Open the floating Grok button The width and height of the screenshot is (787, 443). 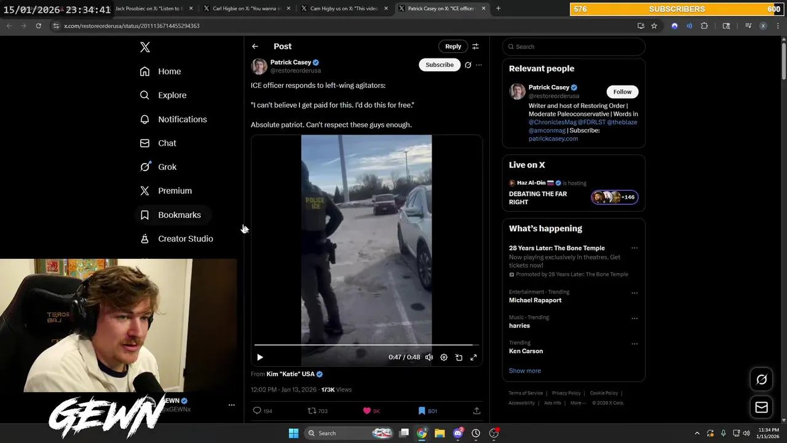pos(761,380)
